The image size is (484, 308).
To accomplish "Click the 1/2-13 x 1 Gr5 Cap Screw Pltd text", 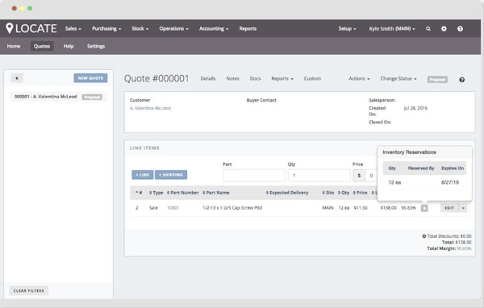I will (x=232, y=208).
